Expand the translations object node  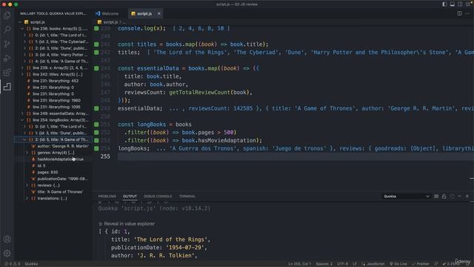tap(27, 198)
